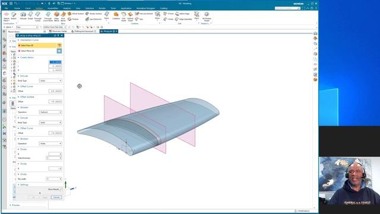Open second Extrude Body Type dropdown
The height and width of the screenshot is (214, 380).
(50, 122)
